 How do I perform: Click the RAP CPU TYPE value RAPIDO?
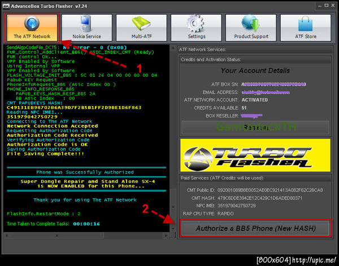[225, 213]
